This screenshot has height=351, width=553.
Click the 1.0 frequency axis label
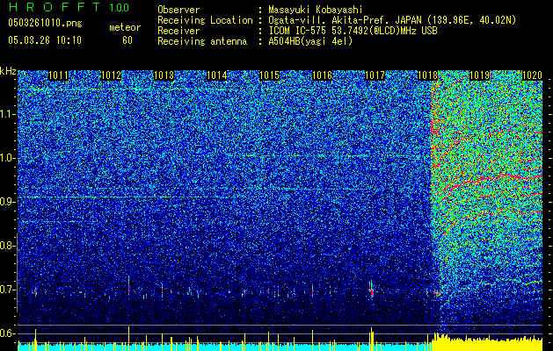point(8,158)
